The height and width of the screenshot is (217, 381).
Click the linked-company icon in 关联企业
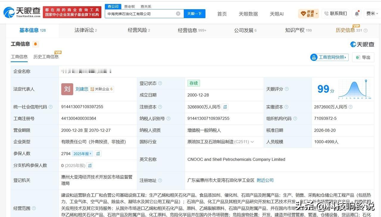coord(92,89)
